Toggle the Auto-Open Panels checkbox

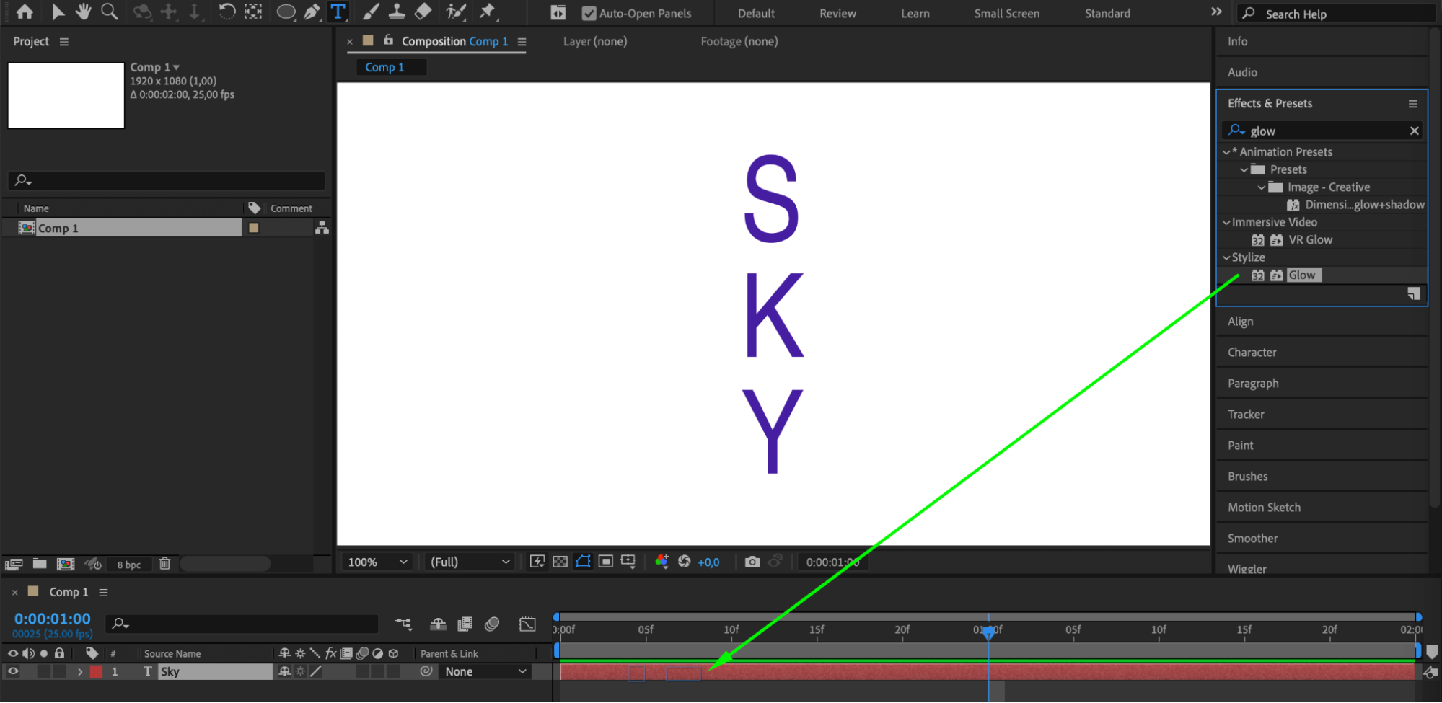point(589,13)
